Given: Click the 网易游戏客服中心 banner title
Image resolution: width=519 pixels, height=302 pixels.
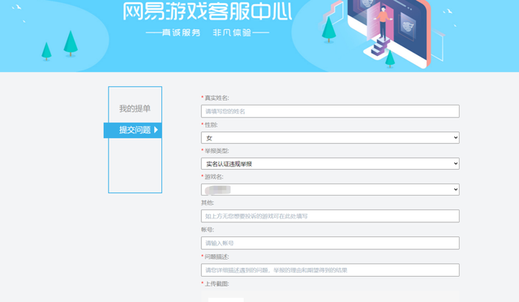Looking at the screenshot, I should (x=208, y=11).
